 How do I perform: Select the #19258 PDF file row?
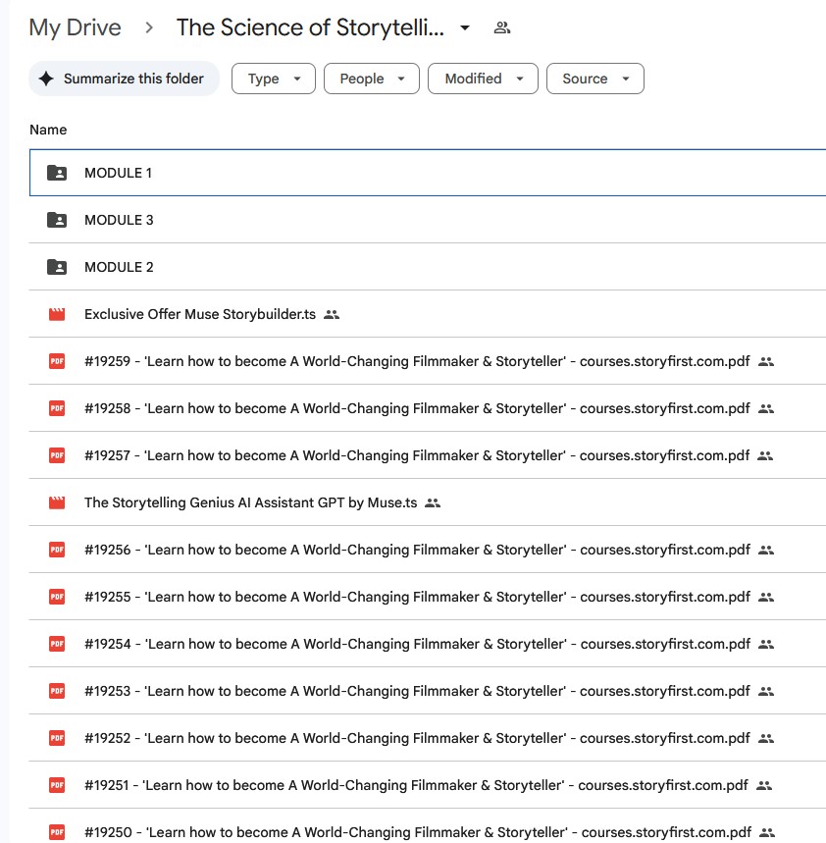(x=417, y=408)
